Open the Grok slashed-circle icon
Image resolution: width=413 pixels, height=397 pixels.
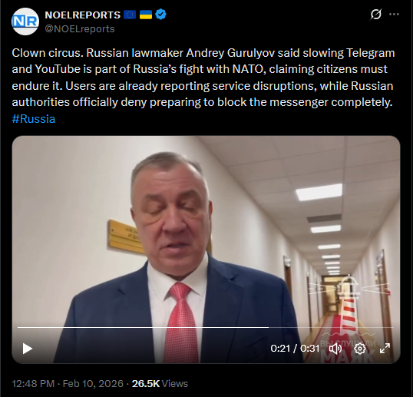coord(375,15)
